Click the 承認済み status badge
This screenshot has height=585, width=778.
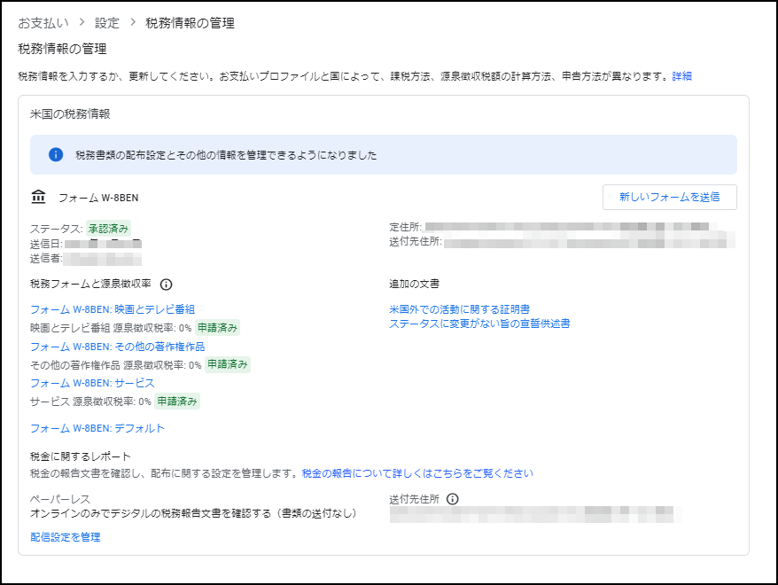click(108, 228)
